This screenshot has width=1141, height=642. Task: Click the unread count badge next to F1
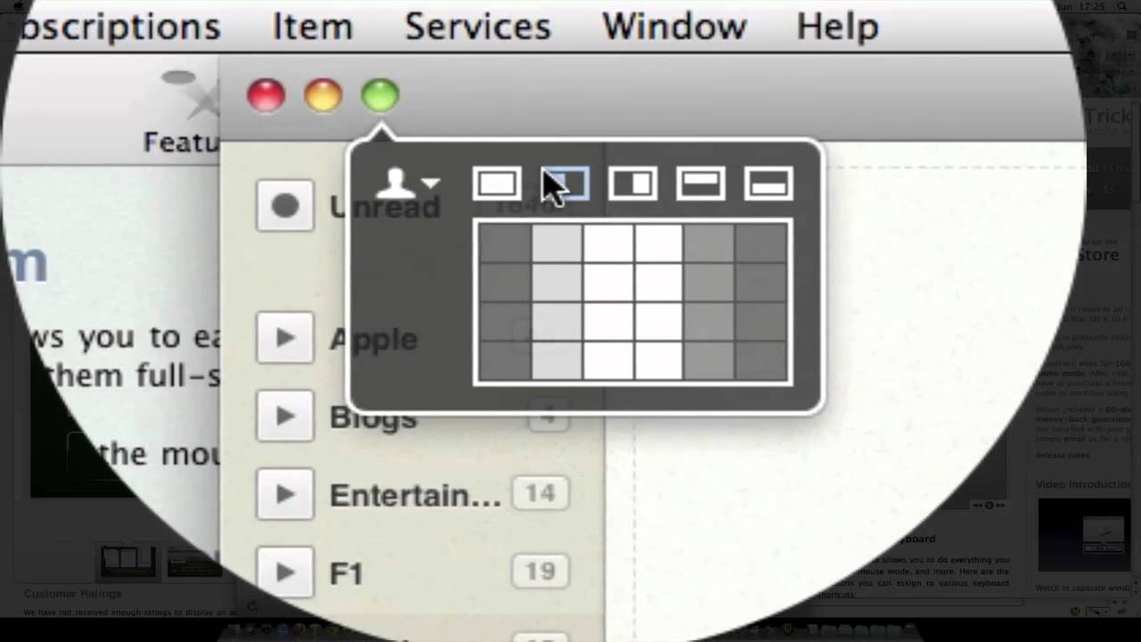pos(539,572)
